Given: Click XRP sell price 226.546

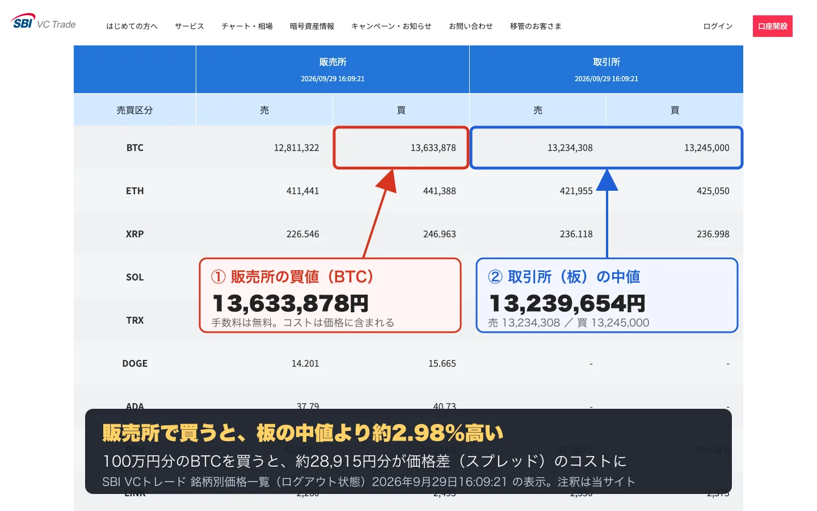Looking at the screenshot, I should click(302, 234).
